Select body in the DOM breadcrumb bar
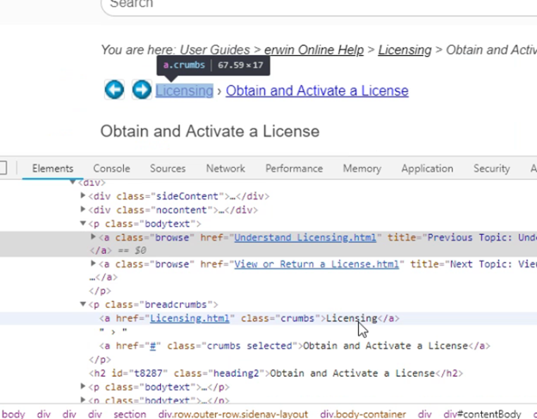This screenshot has width=537, height=419. [13, 414]
